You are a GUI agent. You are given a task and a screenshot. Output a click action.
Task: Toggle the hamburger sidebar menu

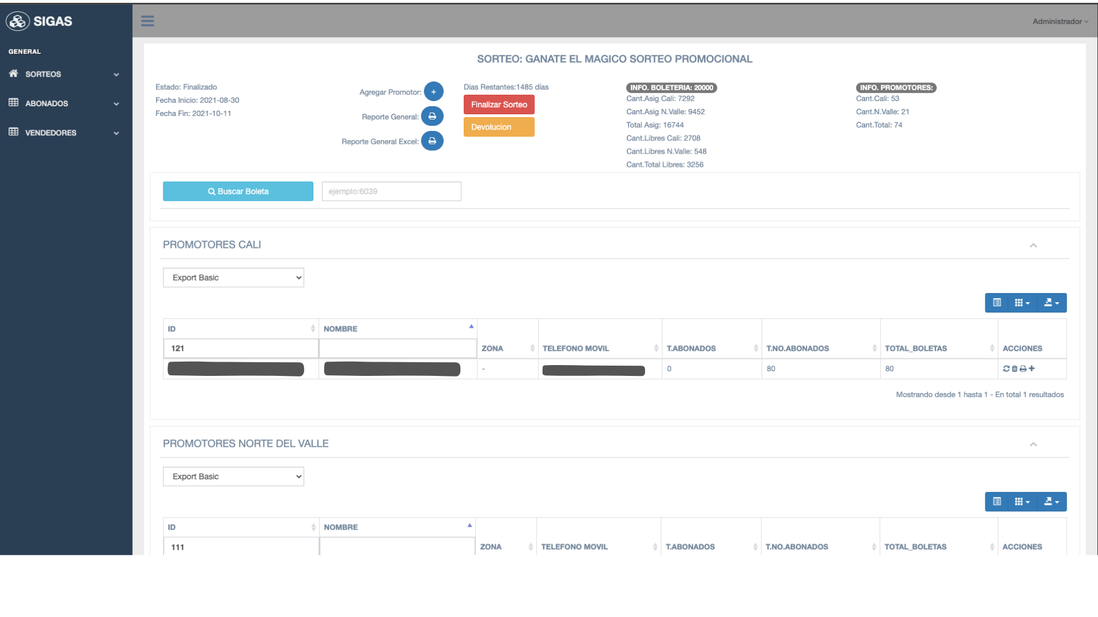(x=148, y=21)
